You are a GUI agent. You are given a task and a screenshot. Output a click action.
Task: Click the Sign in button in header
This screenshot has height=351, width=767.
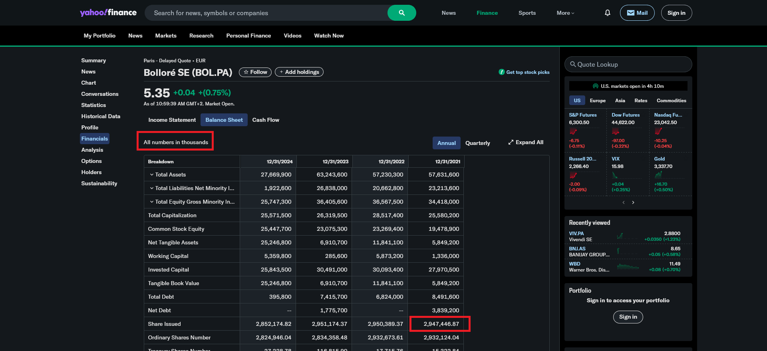click(x=676, y=13)
